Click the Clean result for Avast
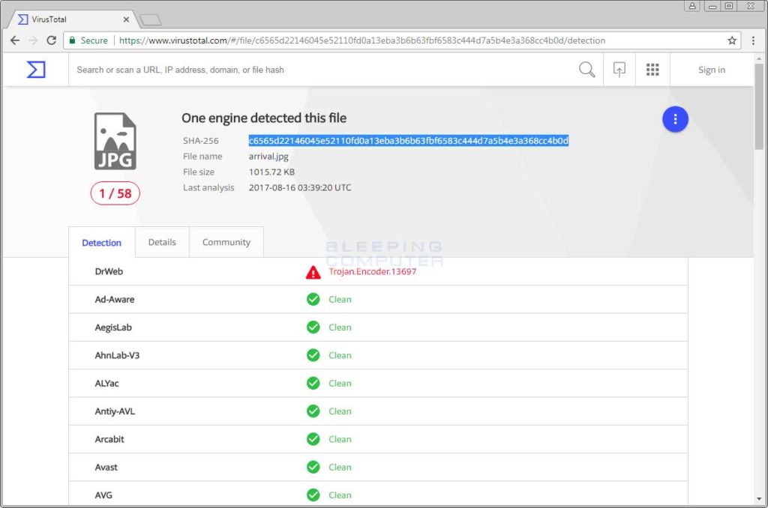This screenshot has height=508, width=768. coord(340,467)
